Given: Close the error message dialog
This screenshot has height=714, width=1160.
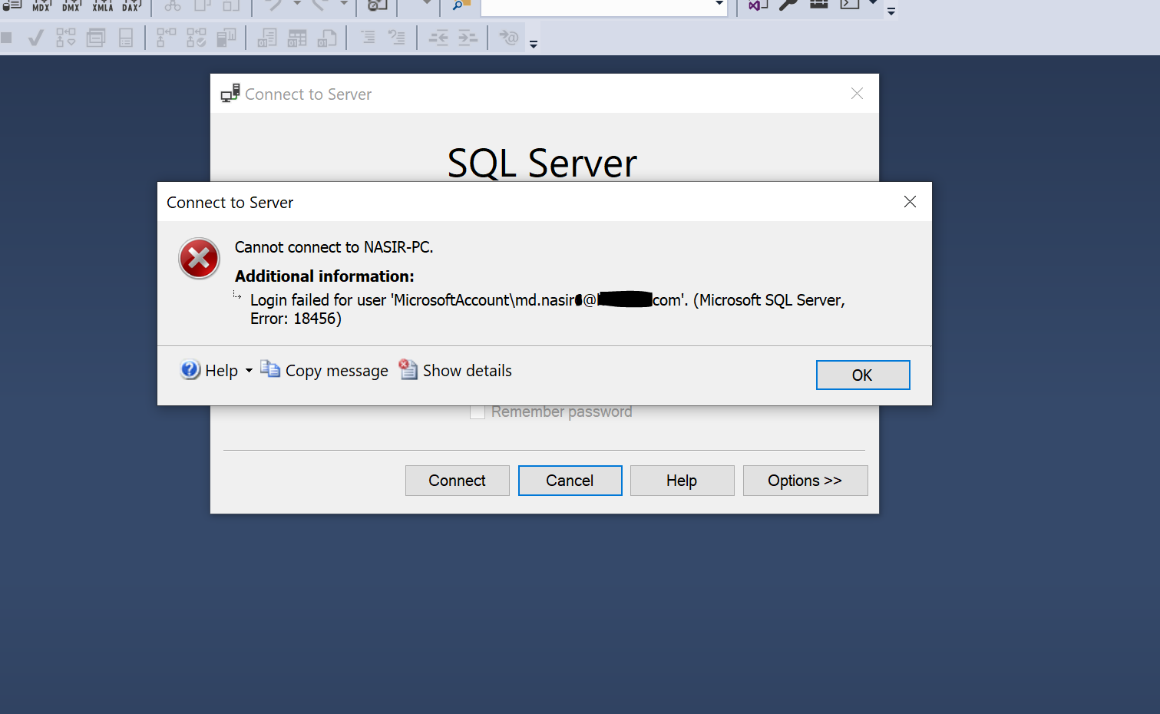Looking at the screenshot, I should pos(910,202).
